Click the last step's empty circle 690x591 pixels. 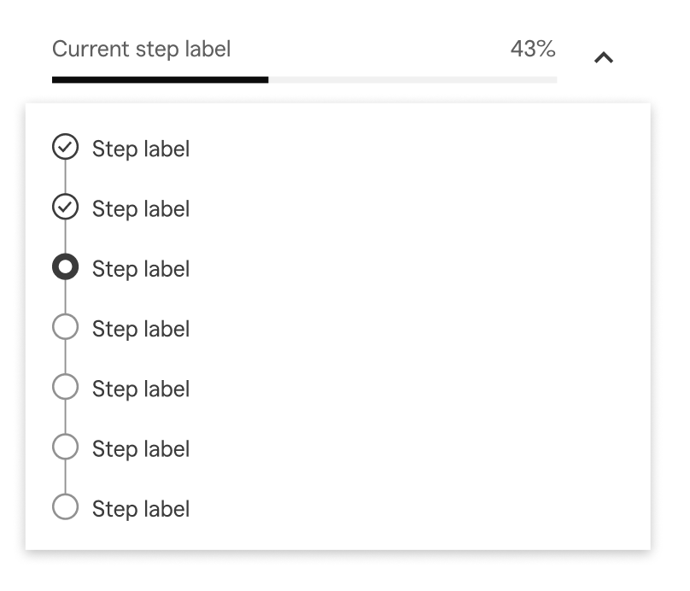click(x=65, y=507)
